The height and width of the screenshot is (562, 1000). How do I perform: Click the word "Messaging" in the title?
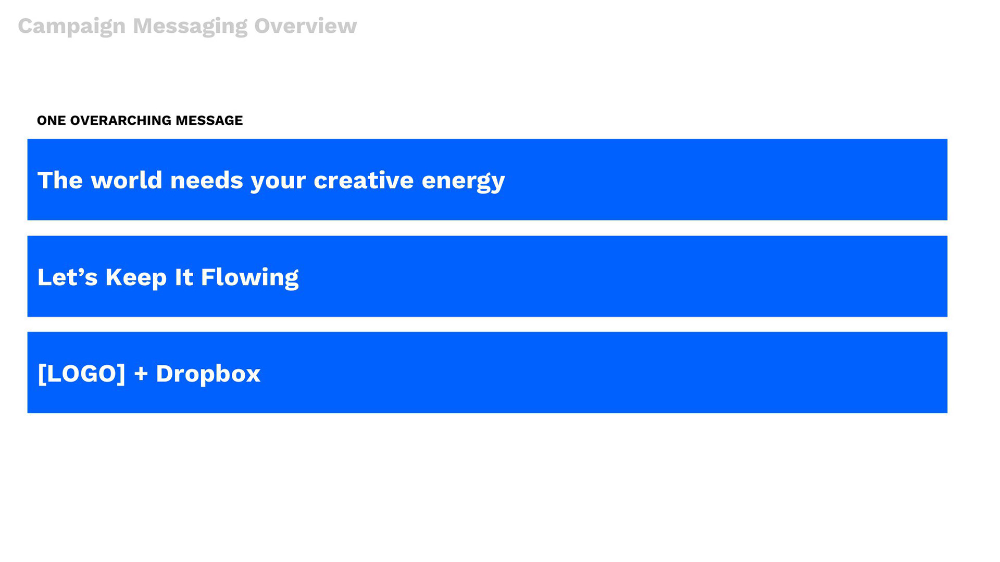[190, 26]
